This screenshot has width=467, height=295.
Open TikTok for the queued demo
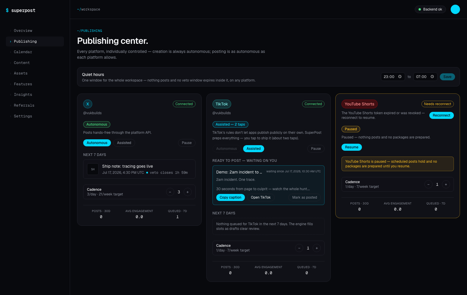(x=261, y=197)
